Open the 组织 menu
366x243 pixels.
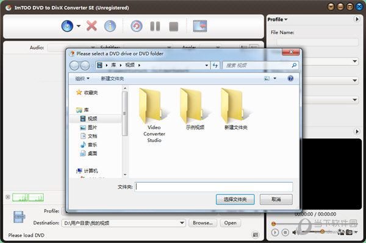pyautogui.click(x=82, y=79)
